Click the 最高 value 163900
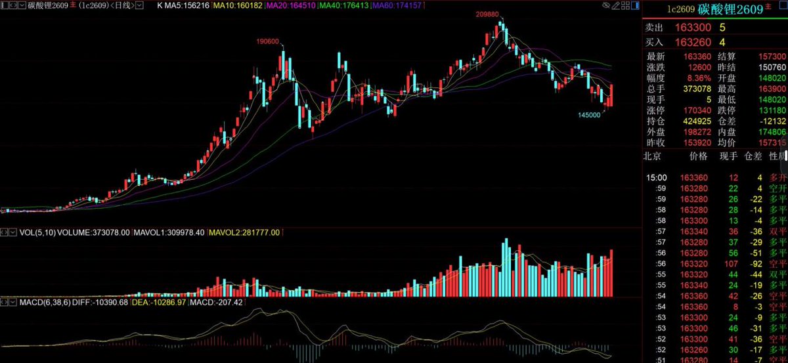 (771, 89)
